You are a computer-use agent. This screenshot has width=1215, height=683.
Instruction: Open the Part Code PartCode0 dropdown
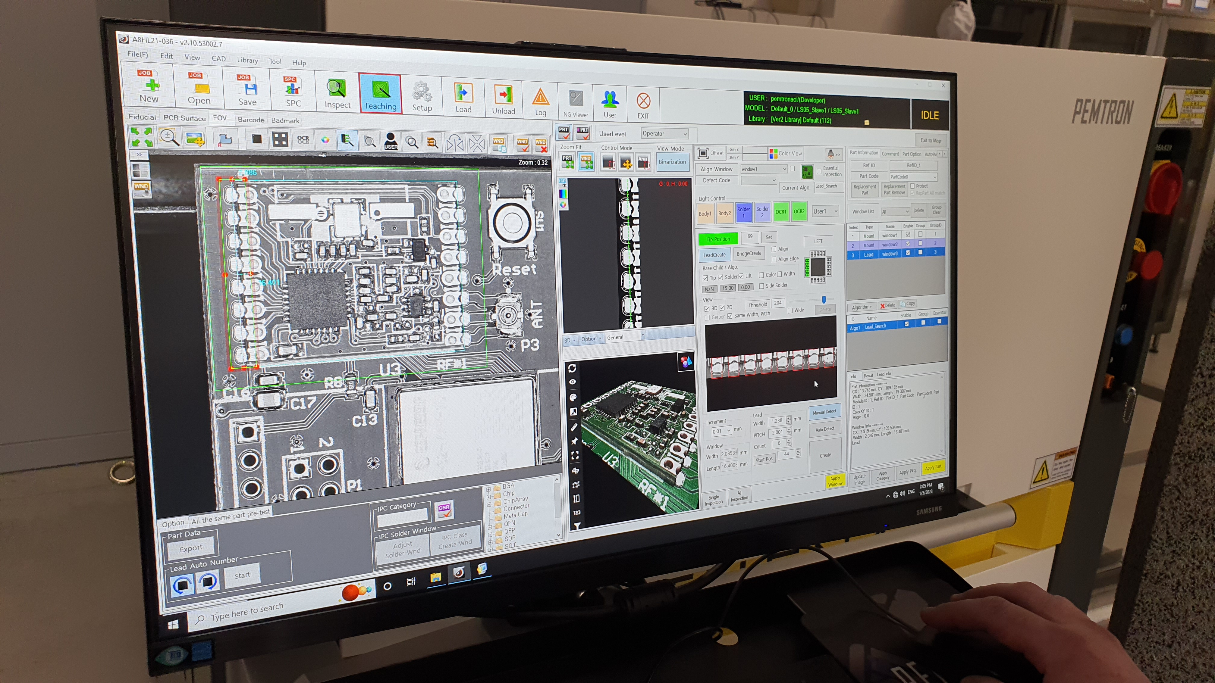[913, 177]
